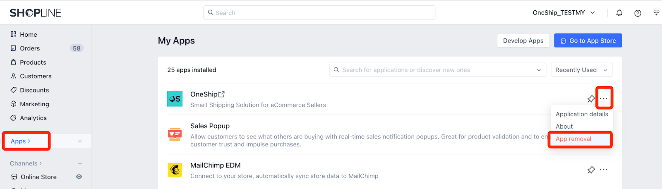Image resolution: width=662 pixels, height=189 pixels.
Task: Click the 25 apps installed text
Action: point(192,70)
